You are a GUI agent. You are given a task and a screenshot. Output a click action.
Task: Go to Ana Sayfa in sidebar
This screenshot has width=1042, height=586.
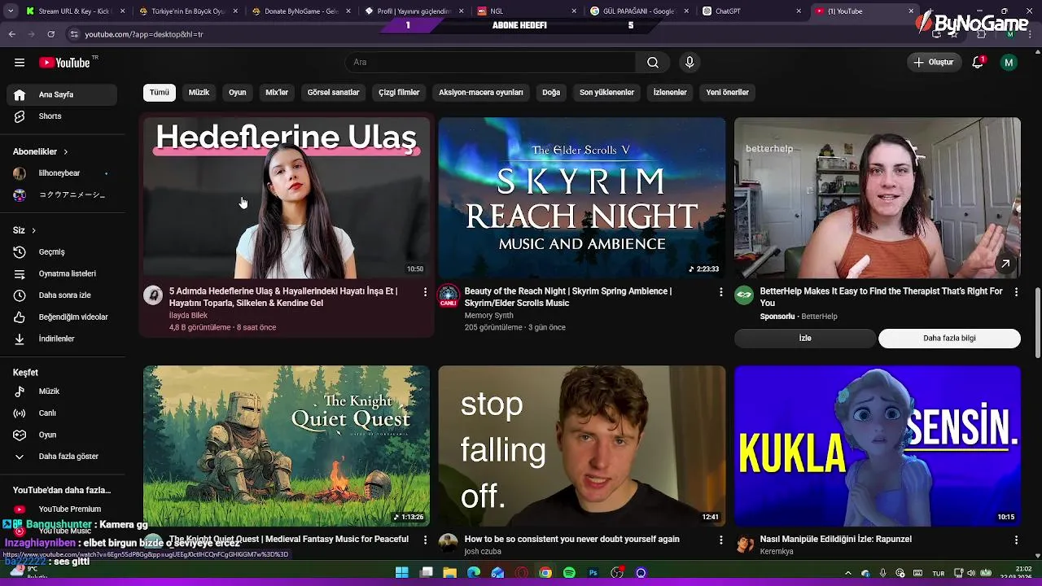coord(62,94)
